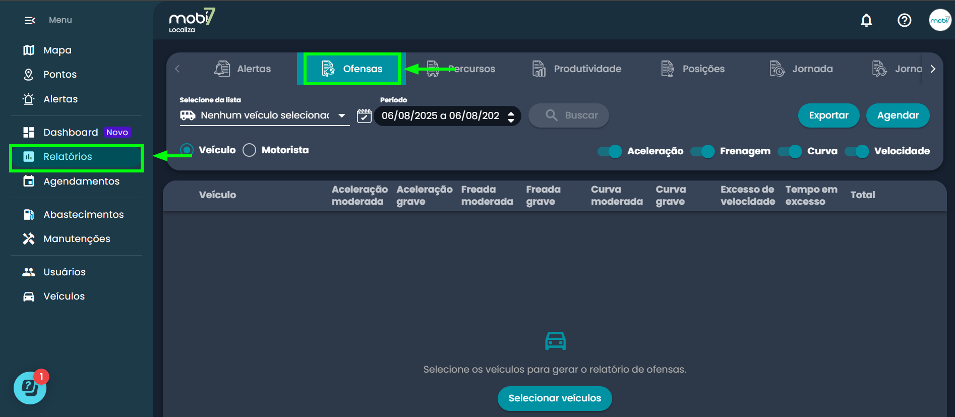Switch to the Produtividade tab
This screenshot has width=955, height=417.
(x=577, y=69)
